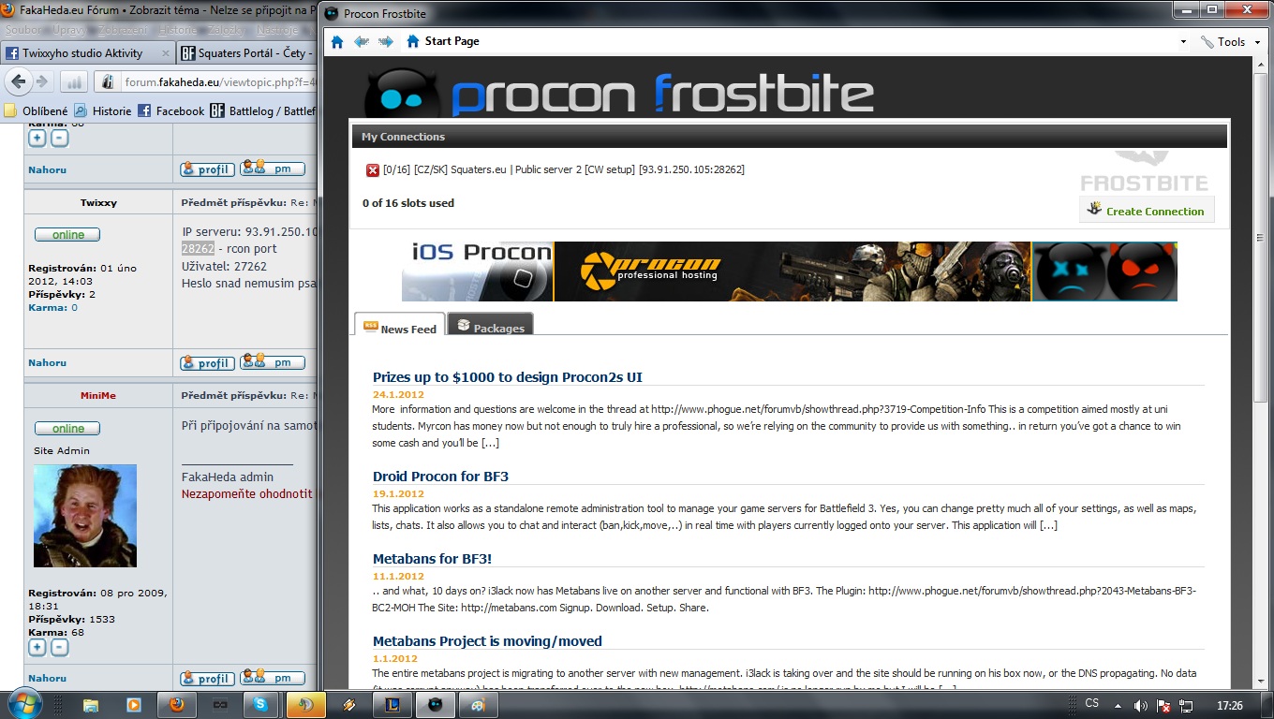
Task: Click the Firefox forward arrow button
Action: [42, 81]
